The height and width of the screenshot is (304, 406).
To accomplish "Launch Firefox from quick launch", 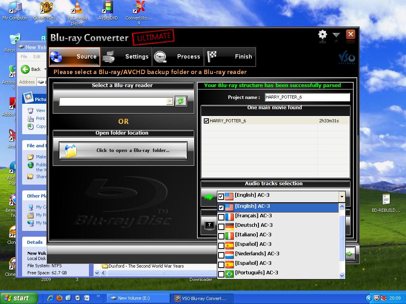I will [59, 298].
